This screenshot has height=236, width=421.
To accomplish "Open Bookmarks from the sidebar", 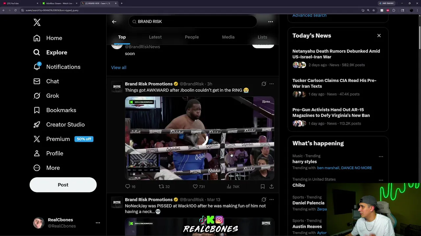I will 55,110.
